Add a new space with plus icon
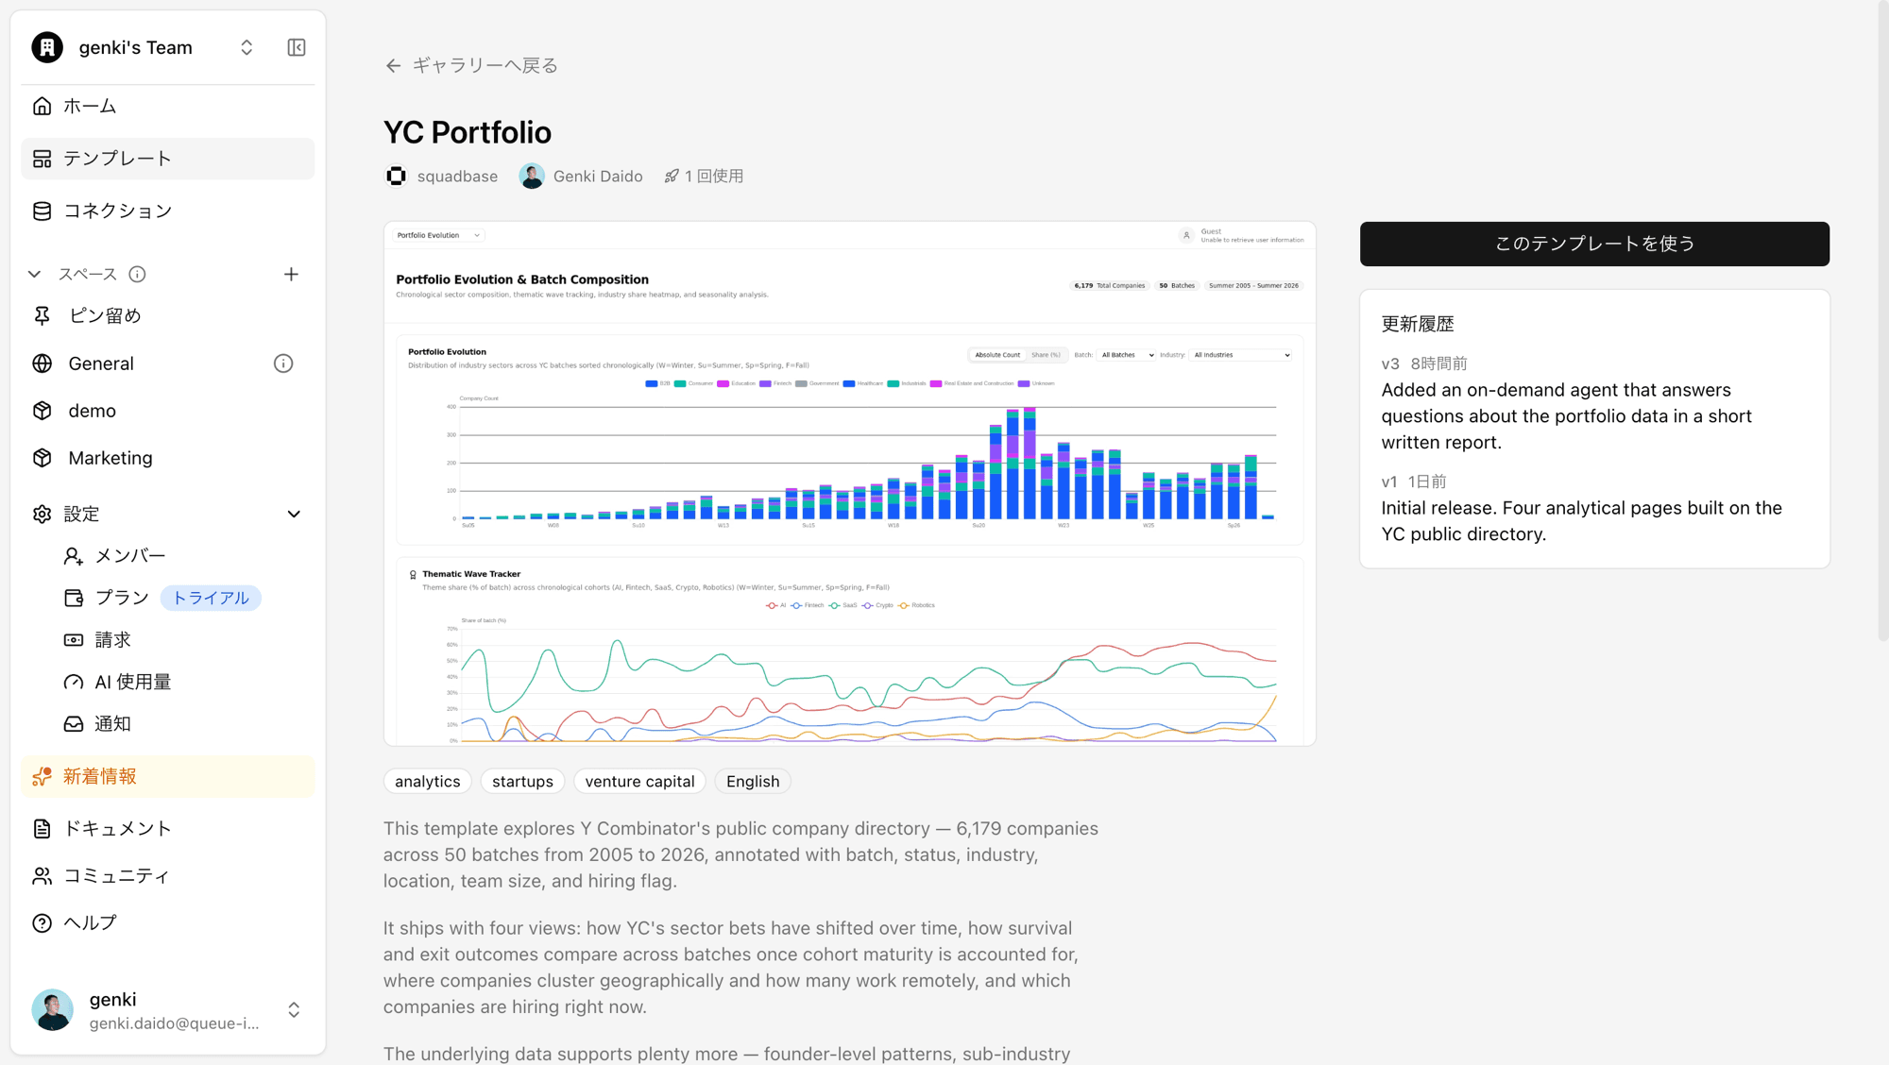The image size is (1889, 1065). tap(291, 274)
